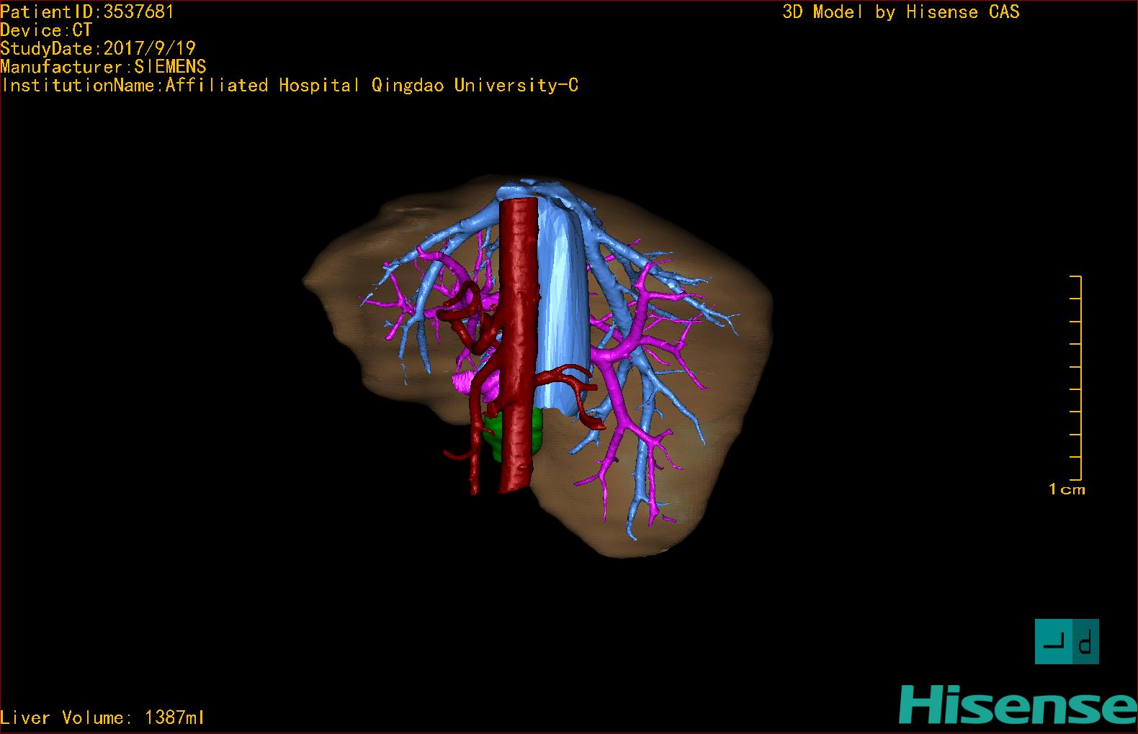1138x734 pixels.
Task: Click the '3D Model by Hisense CAS' title
Action: tap(900, 12)
